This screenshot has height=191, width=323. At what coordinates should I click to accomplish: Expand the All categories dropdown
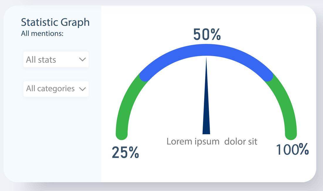pos(56,89)
